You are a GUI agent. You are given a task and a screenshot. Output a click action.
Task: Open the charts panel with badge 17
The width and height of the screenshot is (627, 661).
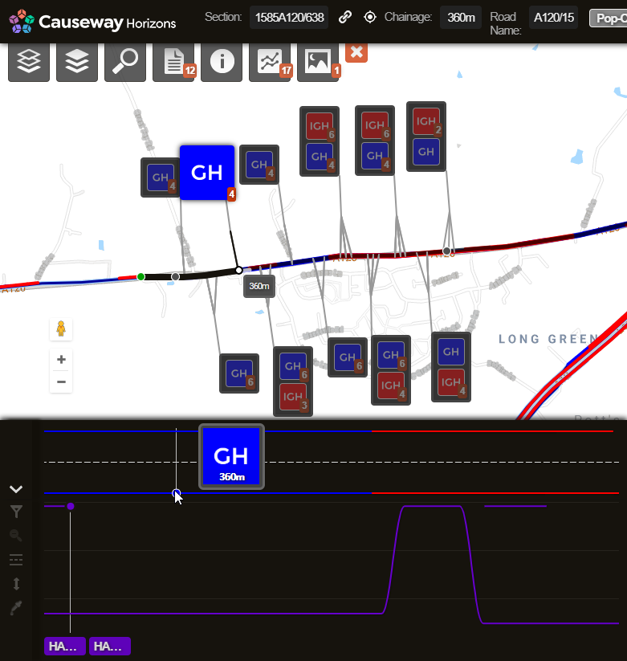click(x=269, y=62)
